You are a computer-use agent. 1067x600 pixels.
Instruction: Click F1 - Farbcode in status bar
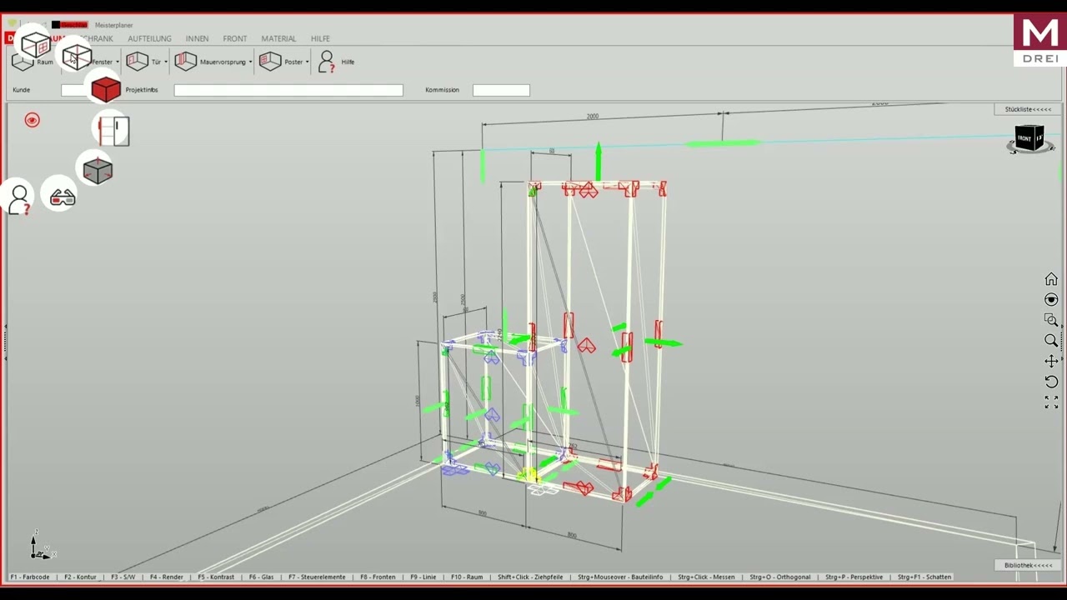[30, 577]
